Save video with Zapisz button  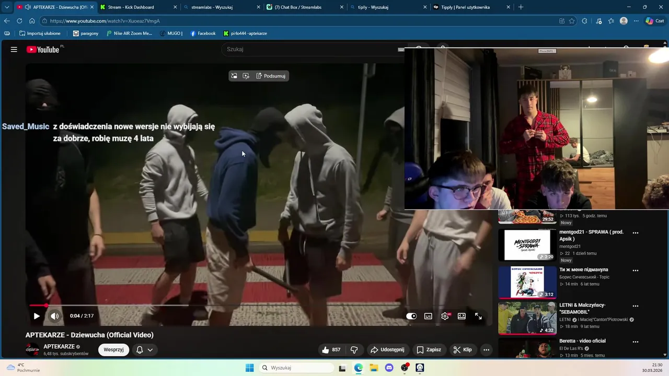coord(429,350)
